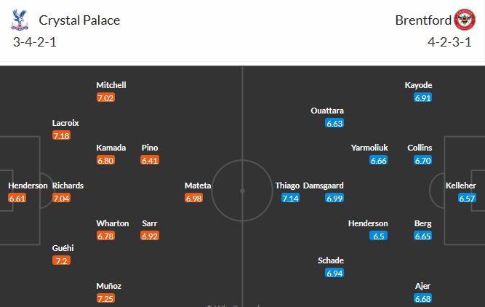Select Muñoz's 7.25 rating badge

pyautogui.click(x=106, y=298)
